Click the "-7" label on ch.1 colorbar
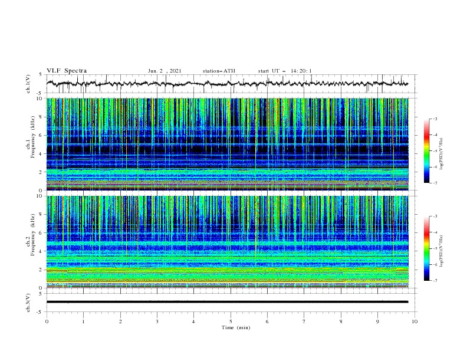The width and height of the screenshot is (467, 361). [435, 183]
